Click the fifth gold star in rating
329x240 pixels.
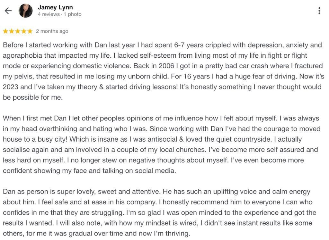click(30, 31)
